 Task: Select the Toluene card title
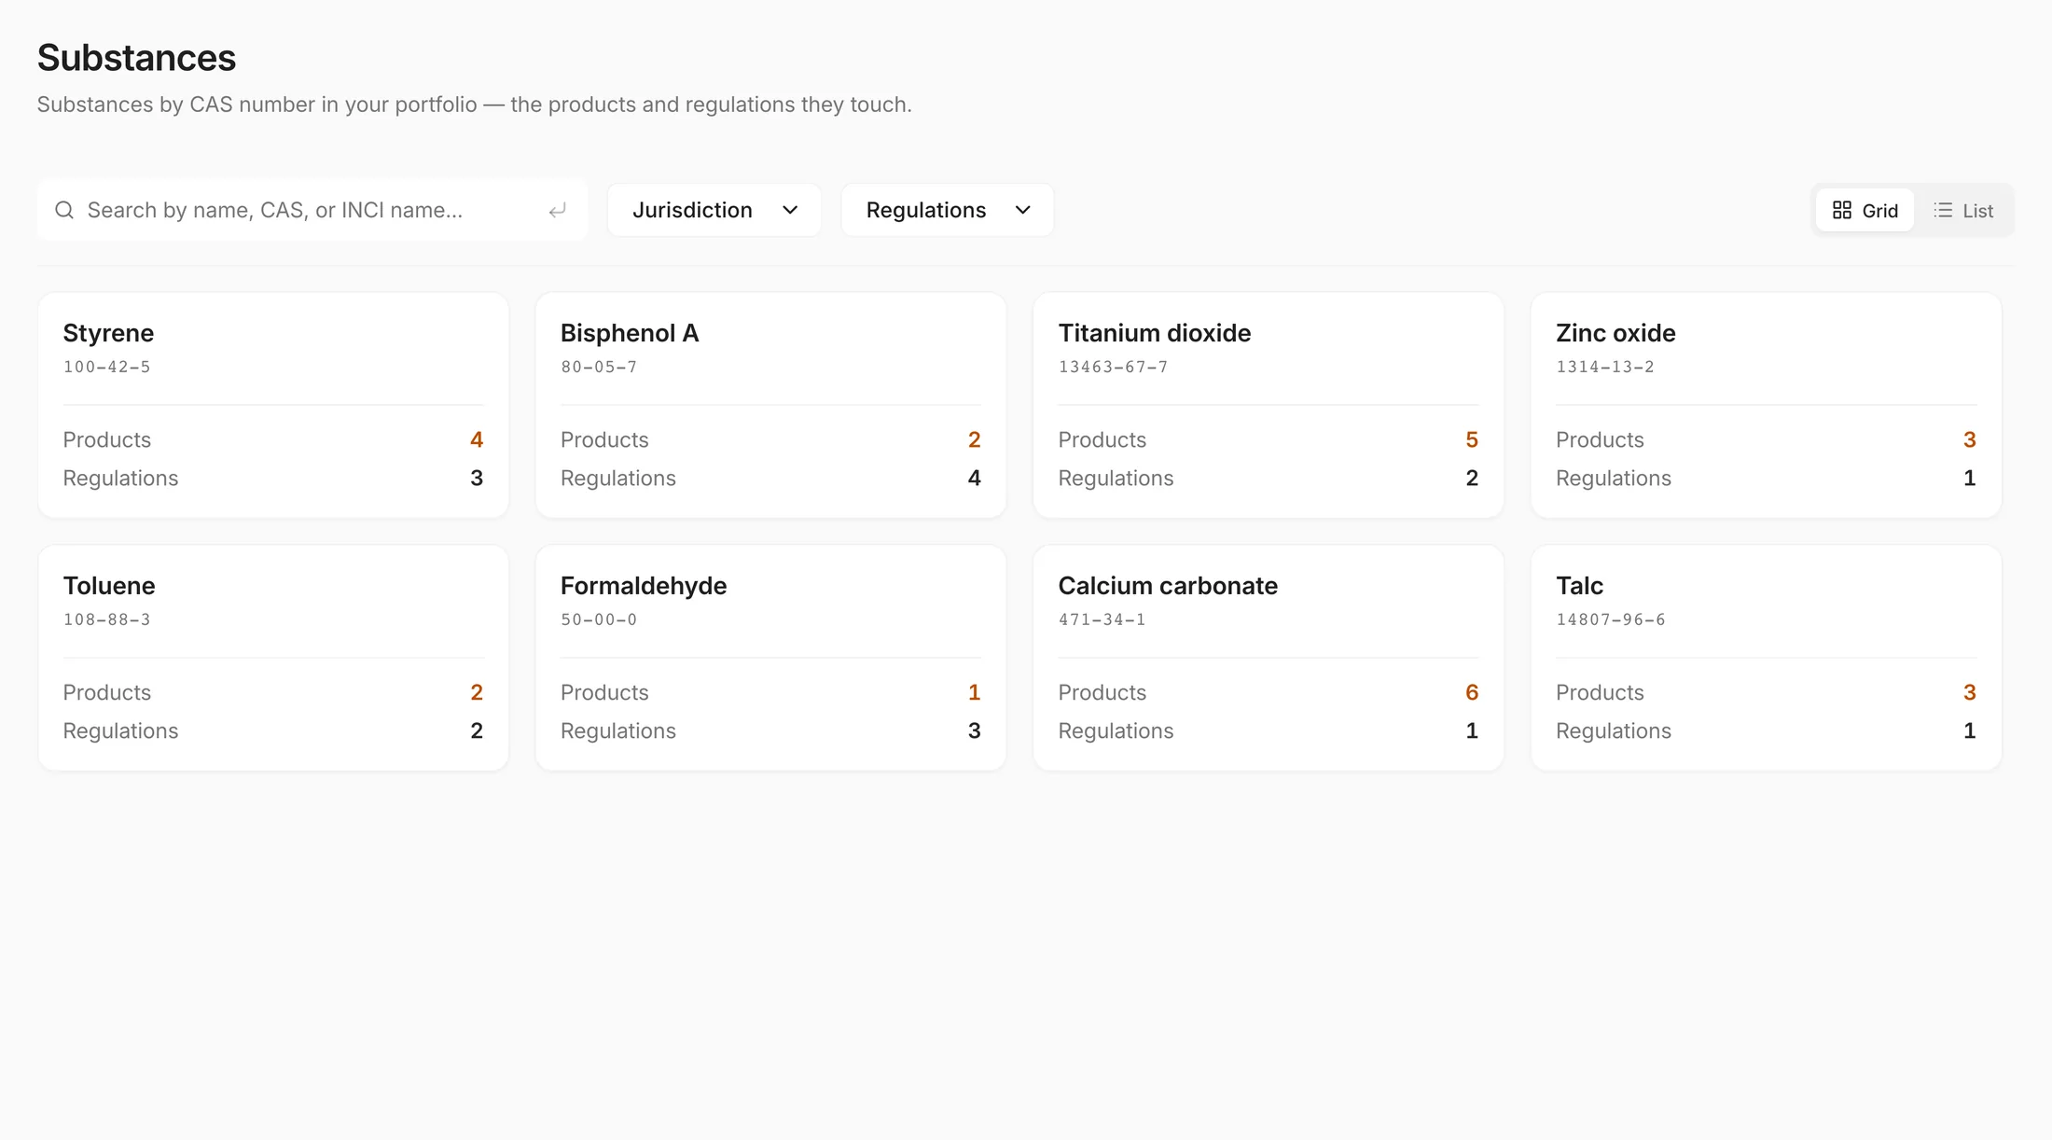tap(109, 586)
